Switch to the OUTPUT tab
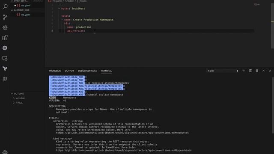The width and height of the screenshot is (274, 154). [x=69, y=71]
